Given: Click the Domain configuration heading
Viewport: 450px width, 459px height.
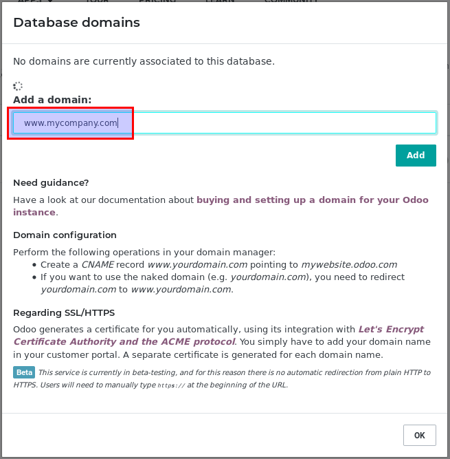Looking at the screenshot, I should pyautogui.click(x=65, y=235).
